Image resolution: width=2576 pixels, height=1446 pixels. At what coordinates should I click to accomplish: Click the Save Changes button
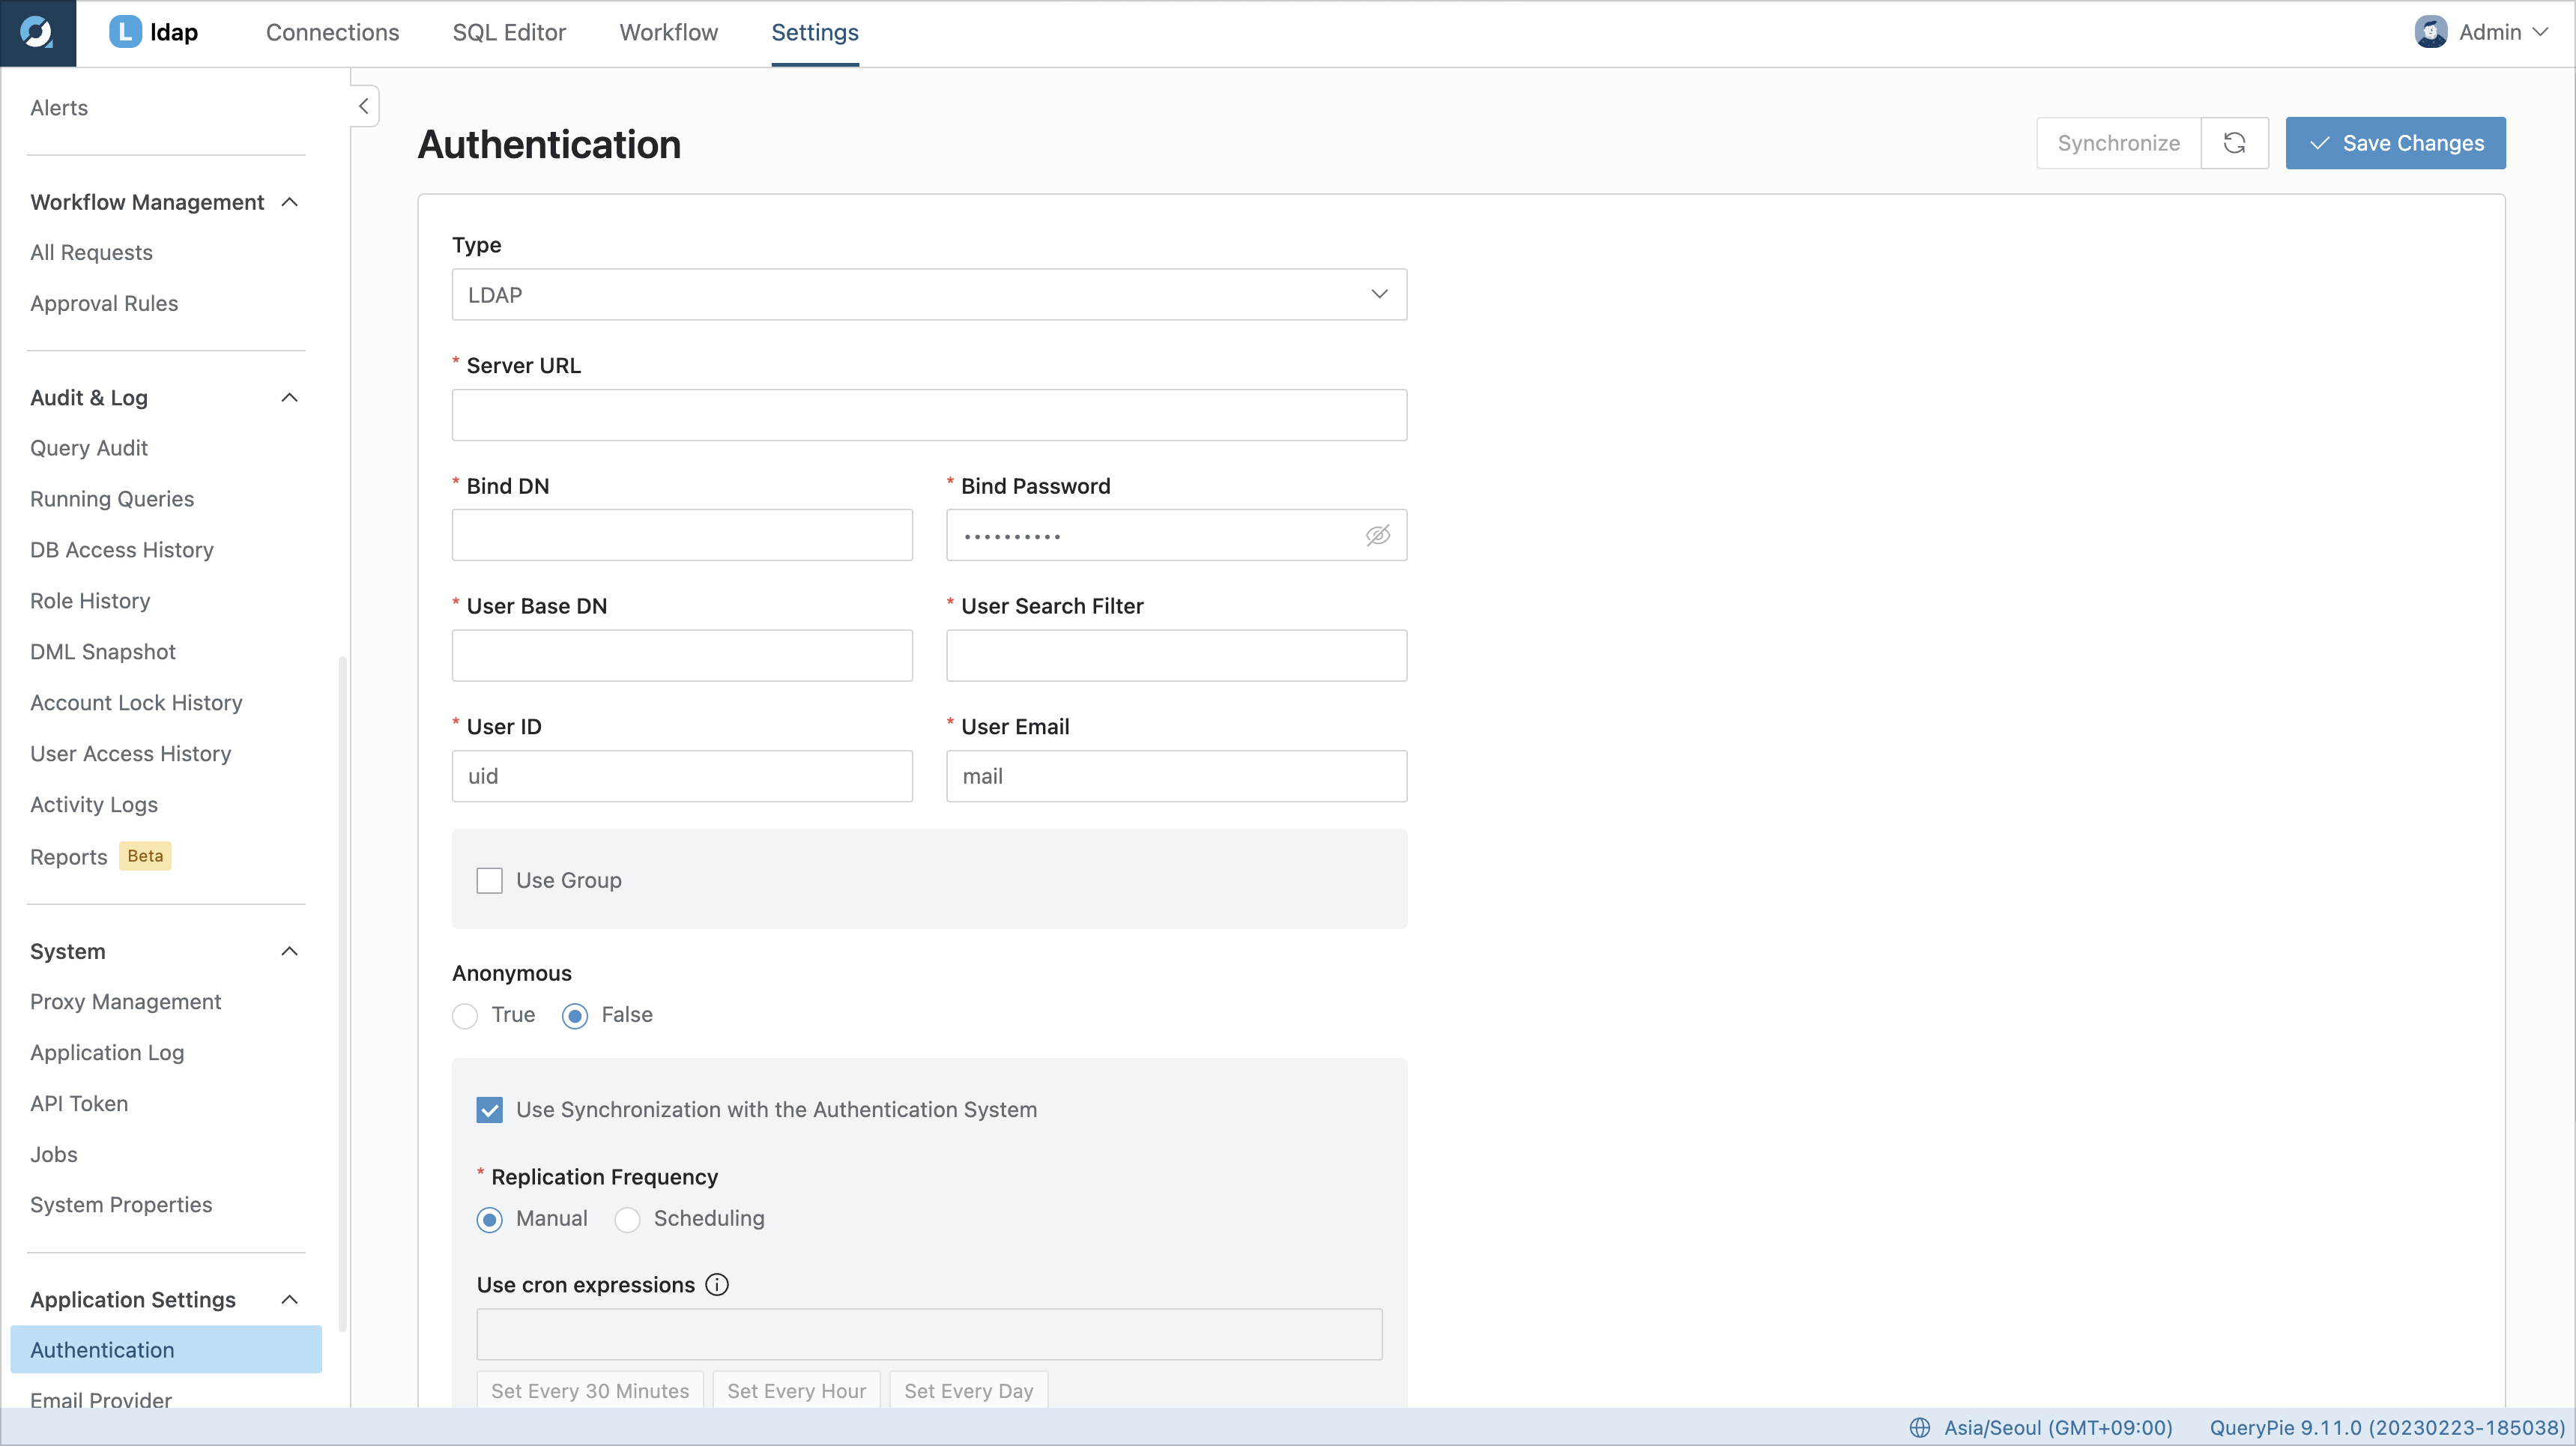tap(2396, 143)
